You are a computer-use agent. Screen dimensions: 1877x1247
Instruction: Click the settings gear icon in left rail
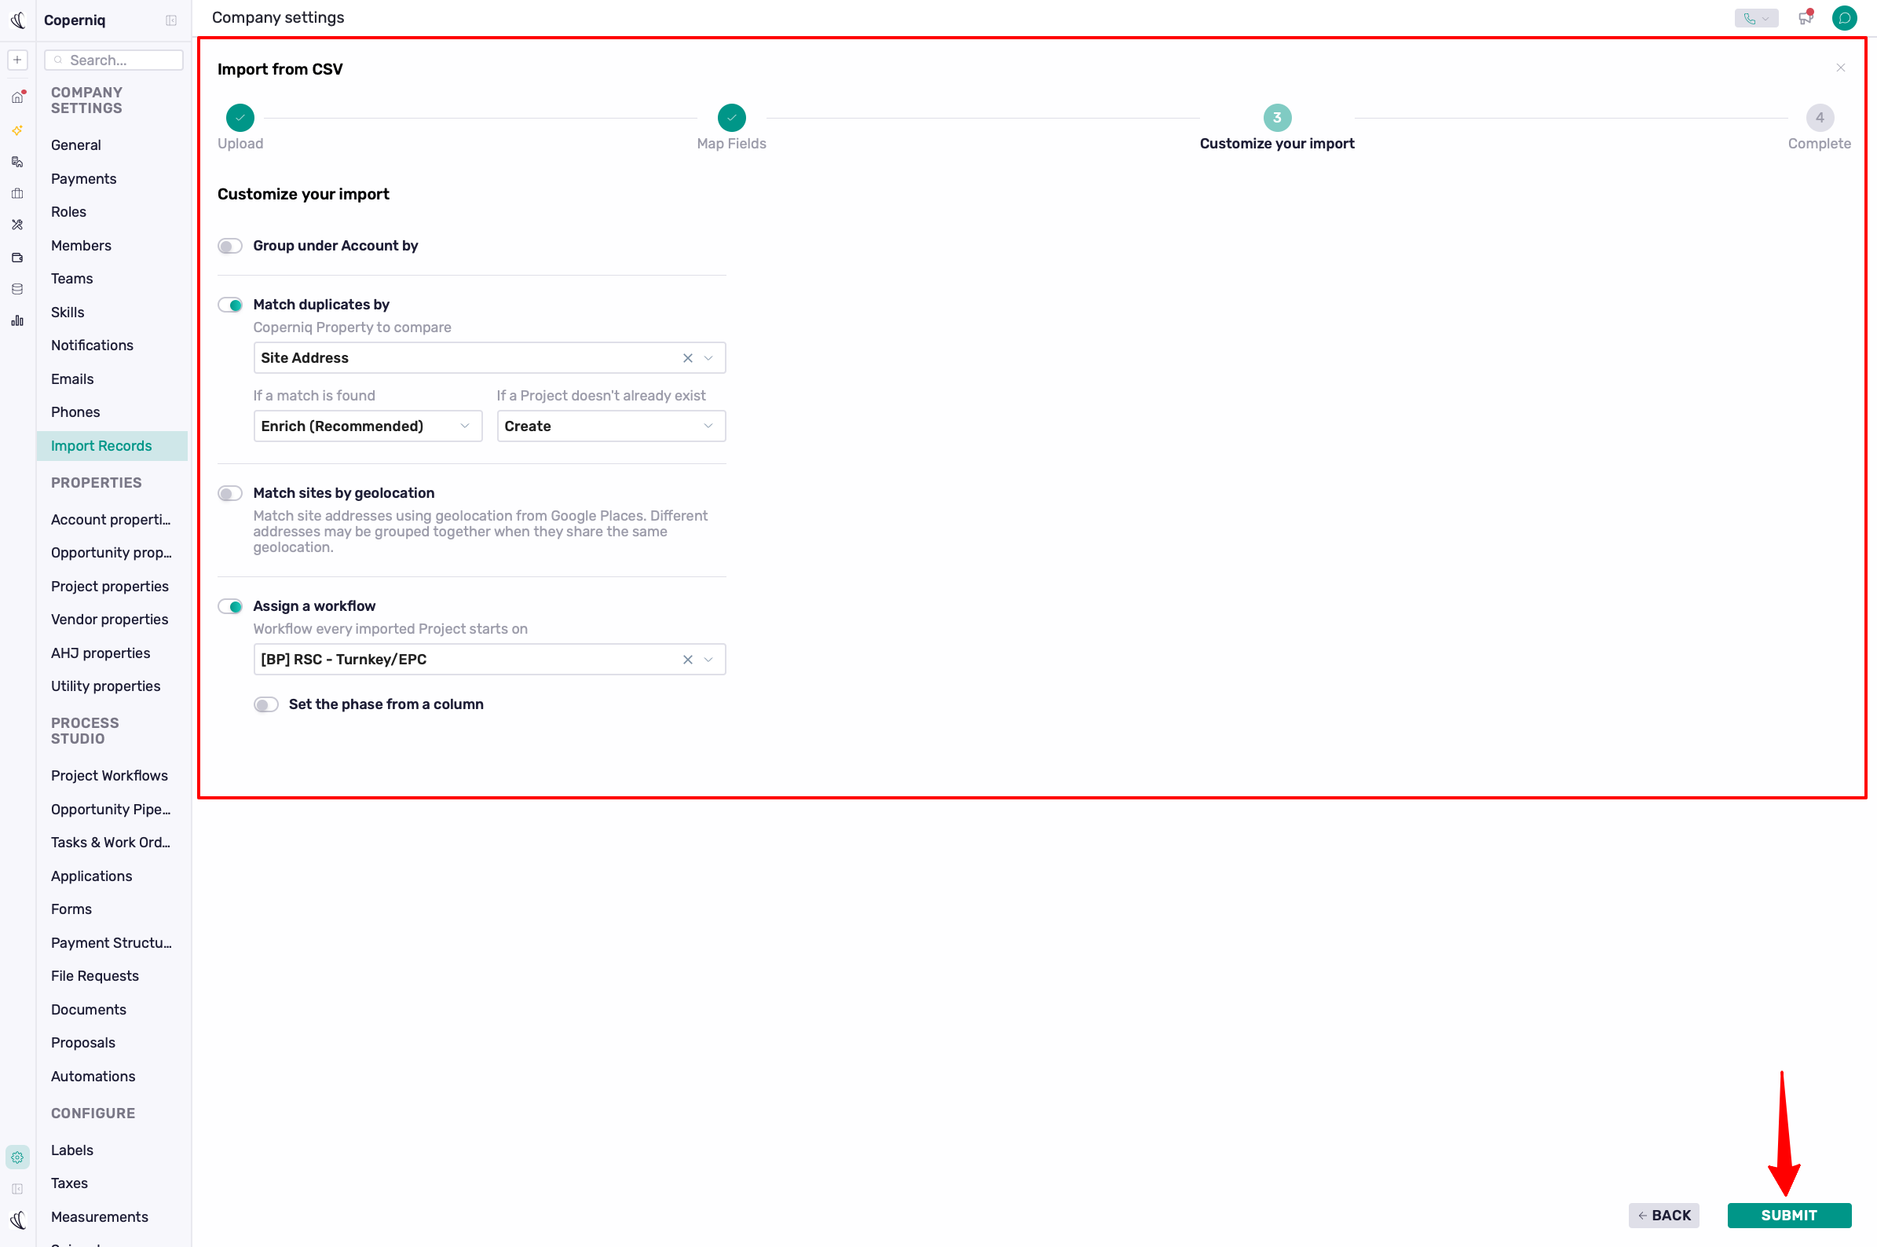(17, 1157)
